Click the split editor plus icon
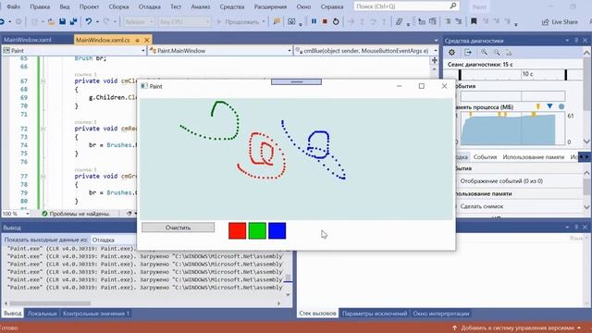This screenshot has height=333, width=592. click(x=434, y=60)
